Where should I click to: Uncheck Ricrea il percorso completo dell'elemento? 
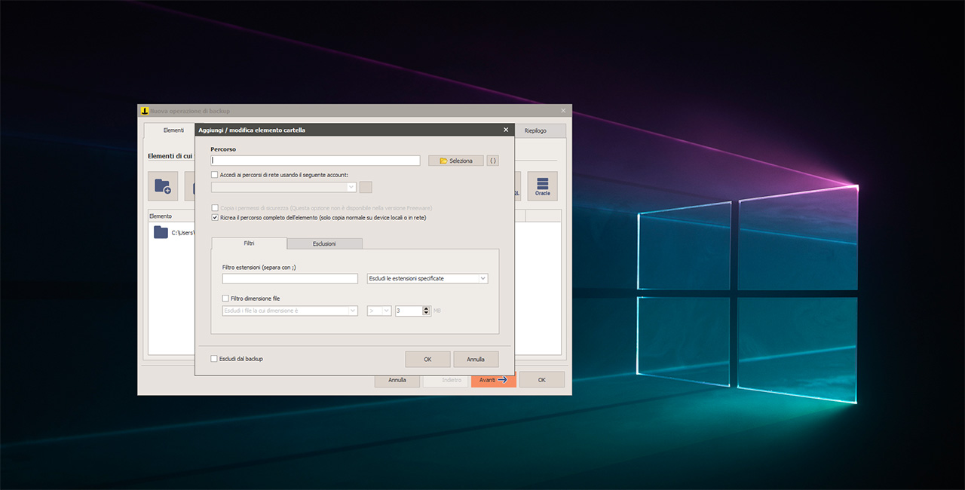[215, 218]
